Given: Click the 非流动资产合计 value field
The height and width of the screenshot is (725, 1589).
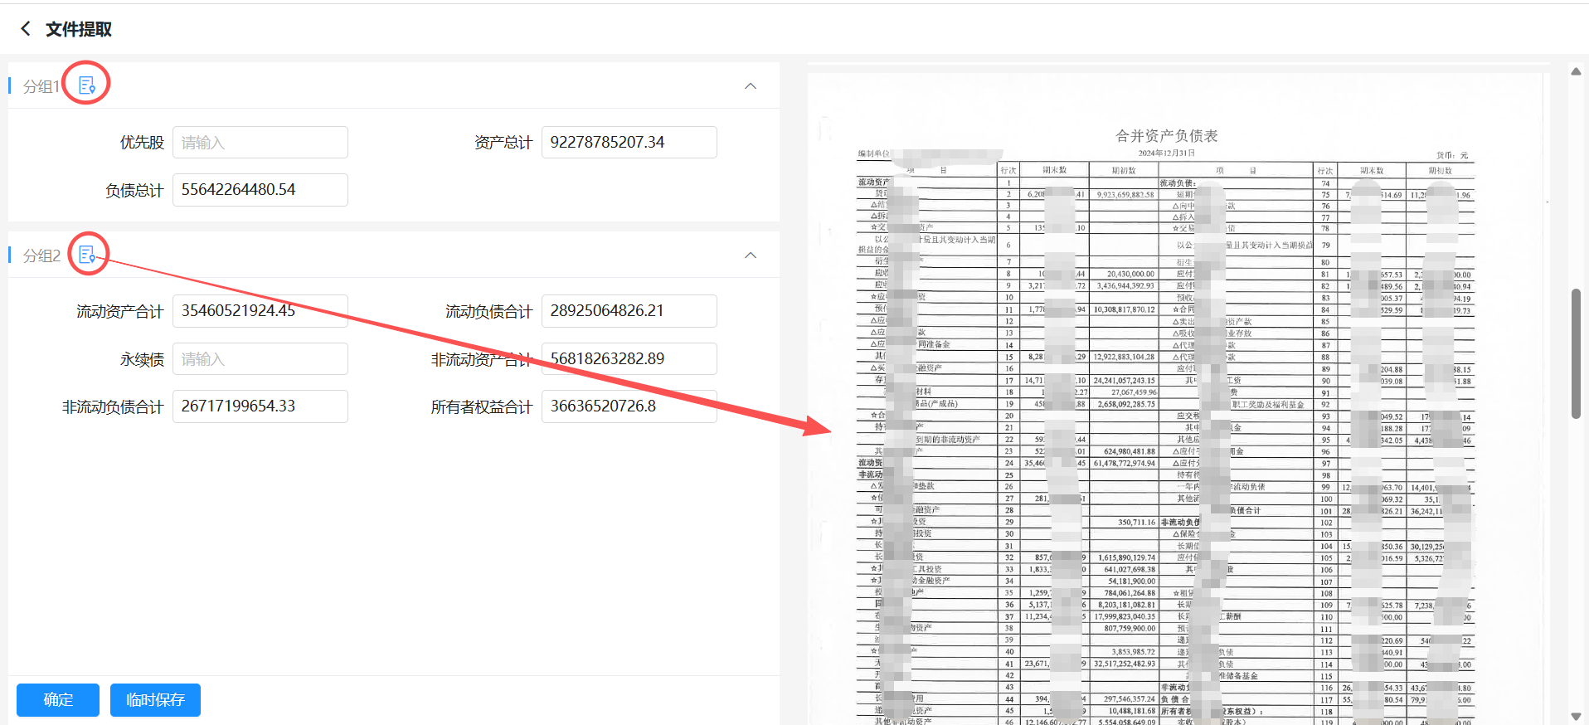Looking at the screenshot, I should pyautogui.click(x=629, y=359).
